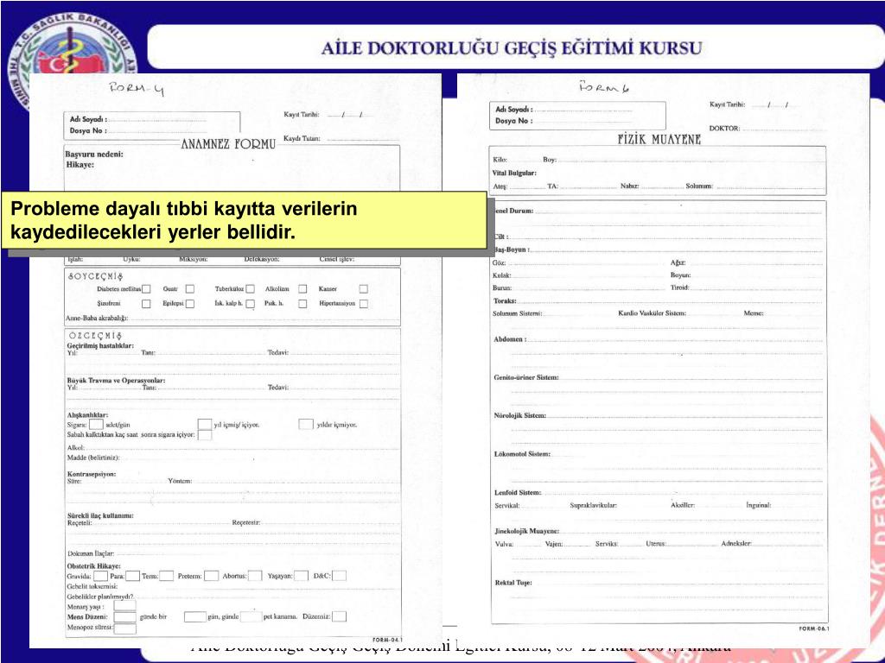The image size is (885, 663).
Task: Click the 'Lökomotol Sistem:' label
Action: click(x=522, y=454)
